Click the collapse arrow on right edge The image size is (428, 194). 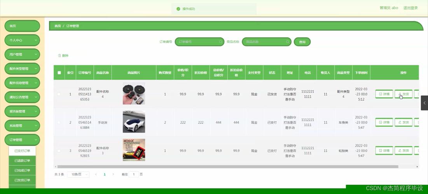click(x=424, y=103)
